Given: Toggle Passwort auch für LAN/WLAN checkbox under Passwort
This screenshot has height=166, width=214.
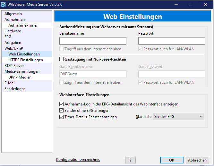Looking at the screenshot, I should pyautogui.click(x=140, y=49).
